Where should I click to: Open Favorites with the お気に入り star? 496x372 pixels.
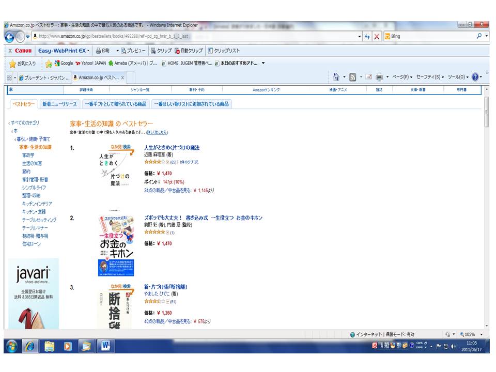coord(22,64)
